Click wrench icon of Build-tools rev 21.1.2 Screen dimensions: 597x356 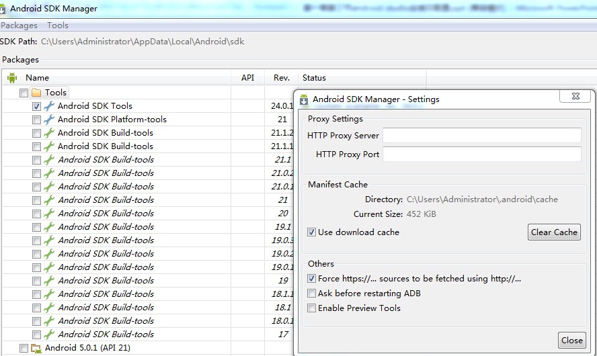48,133
